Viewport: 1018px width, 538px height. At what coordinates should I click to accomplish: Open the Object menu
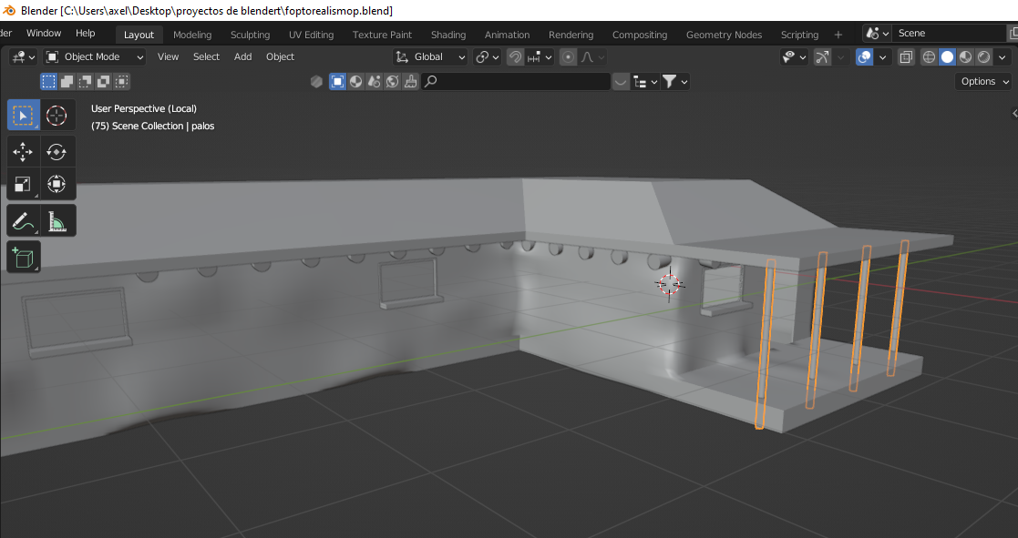[x=281, y=57]
